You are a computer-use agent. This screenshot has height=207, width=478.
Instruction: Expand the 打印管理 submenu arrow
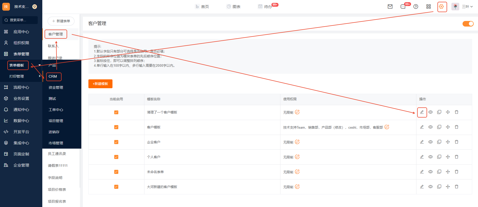point(40,76)
